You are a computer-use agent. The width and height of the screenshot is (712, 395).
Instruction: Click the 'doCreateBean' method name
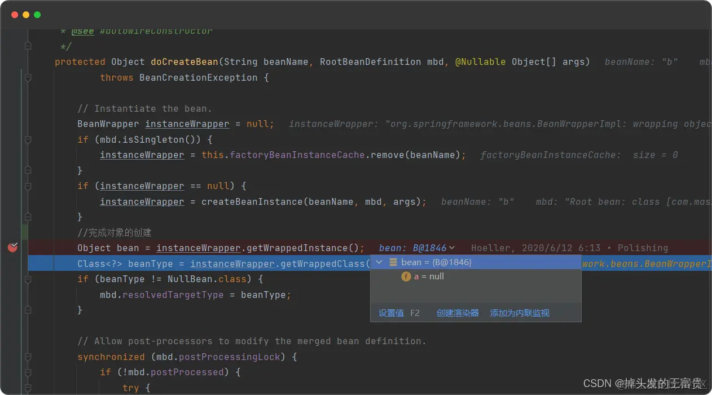click(x=184, y=62)
